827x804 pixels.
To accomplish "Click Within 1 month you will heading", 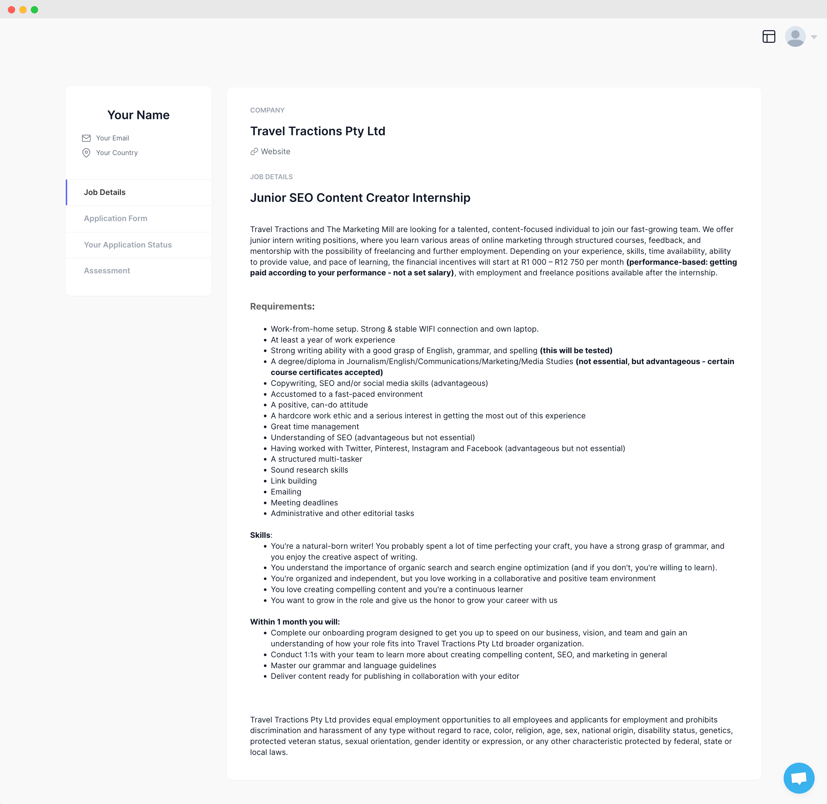I will point(295,622).
